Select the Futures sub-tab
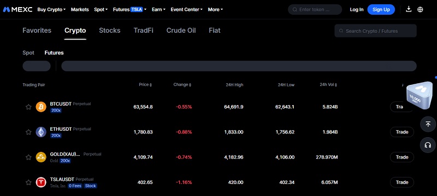Screen dimensions: 437x196 coord(54,53)
